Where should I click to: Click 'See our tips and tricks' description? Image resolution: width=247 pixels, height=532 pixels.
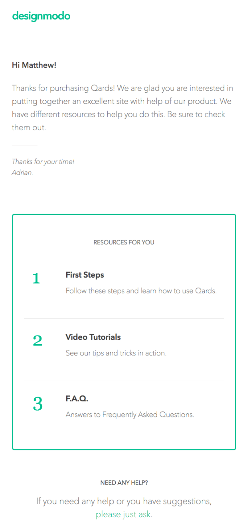coord(116,353)
